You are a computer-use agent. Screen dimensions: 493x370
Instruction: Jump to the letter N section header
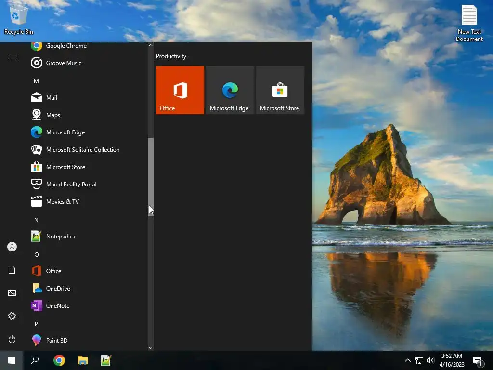click(x=36, y=220)
